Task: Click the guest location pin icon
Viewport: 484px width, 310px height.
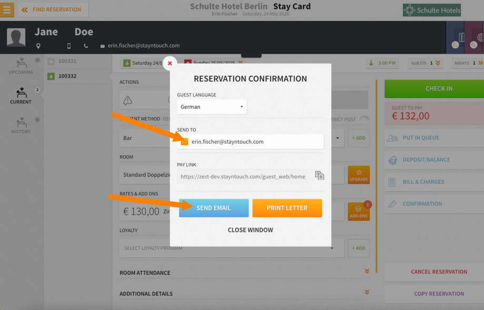Action: (38, 46)
